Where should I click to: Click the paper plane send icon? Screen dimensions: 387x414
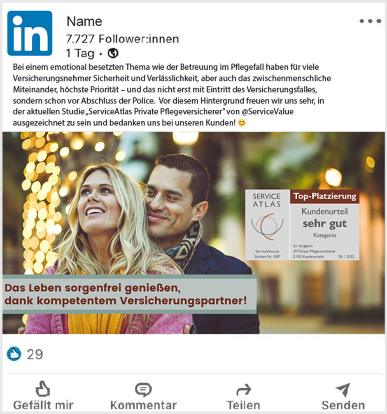click(x=343, y=390)
